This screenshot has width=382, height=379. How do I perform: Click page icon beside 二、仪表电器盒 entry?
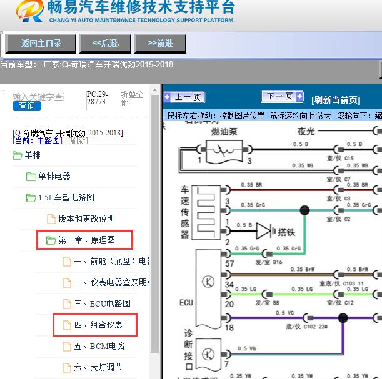point(67,283)
